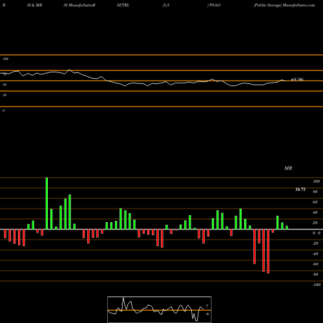Screen dimensions: 323x323
Task: Click the MR axis label 40 on right
Action: (315, 213)
